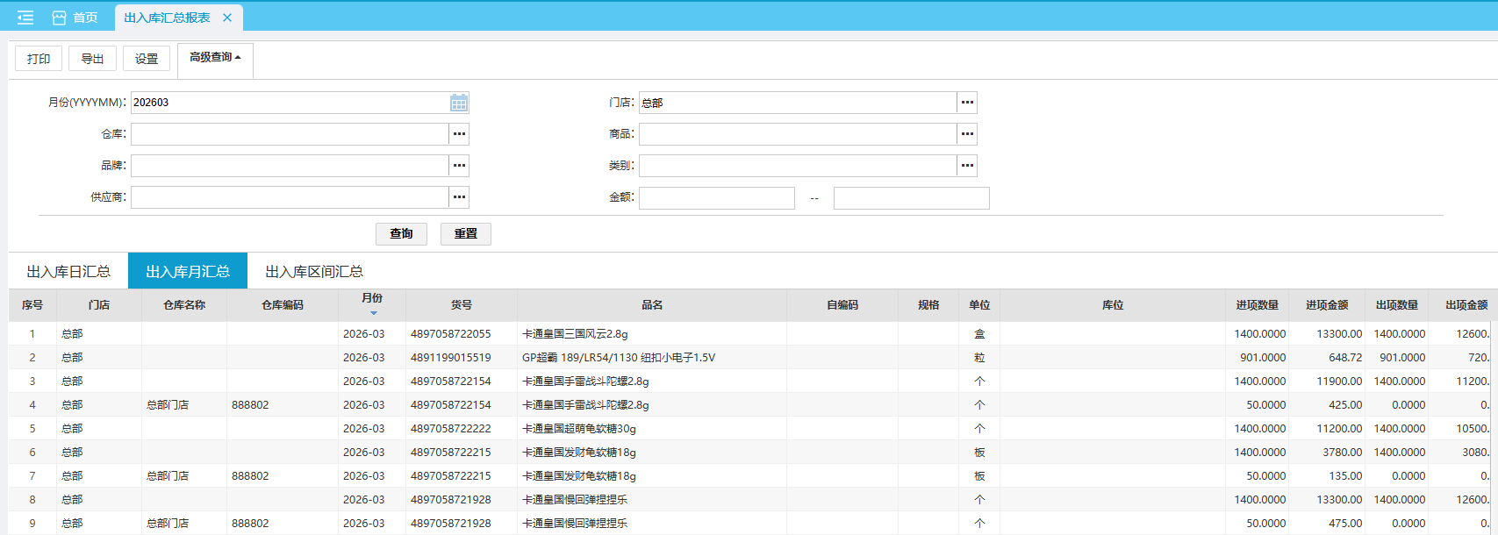Click the 导出 export button
The height and width of the screenshot is (535, 1498).
(92, 59)
